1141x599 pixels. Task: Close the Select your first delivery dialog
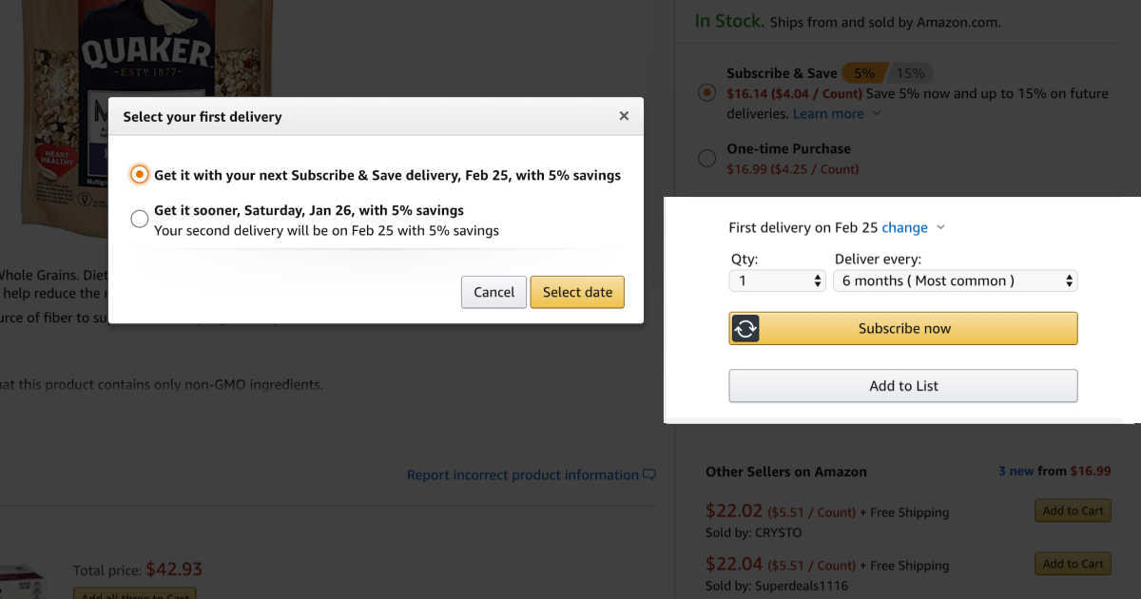(624, 116)
